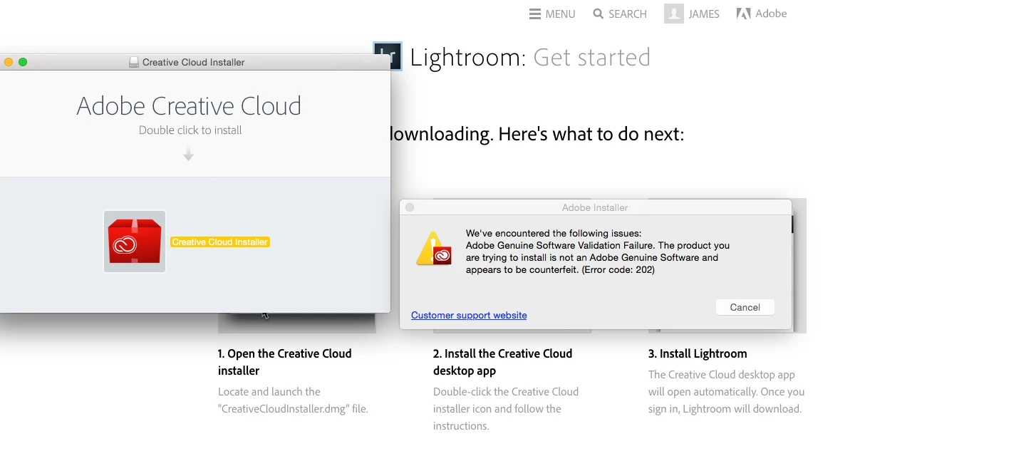Click the CreativeCloudInstaller.dmg file description
1036x461 pixels.
[x=293, y=400]
